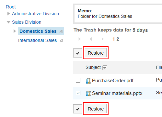Go to next page arrow icon
The height and width of the screenshot is (117, 162).
pos(103,39)
